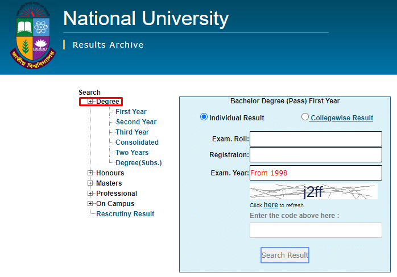Click the 'Exam. Roll:' label
Viewport: 397px width, 277px height.
[230, 138]
